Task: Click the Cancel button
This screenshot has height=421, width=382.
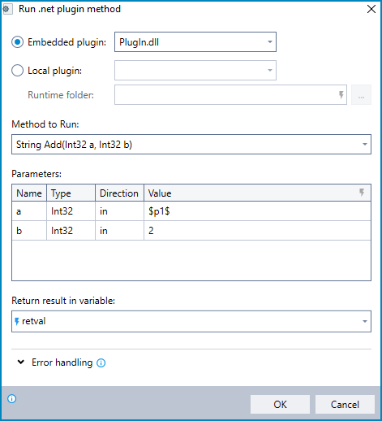Action: 345,404
